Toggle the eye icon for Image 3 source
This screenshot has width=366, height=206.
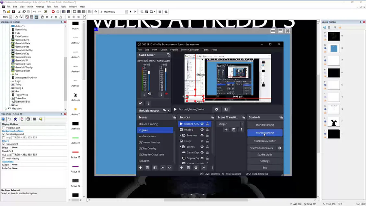pyautogui.click(x=202, y=129)
